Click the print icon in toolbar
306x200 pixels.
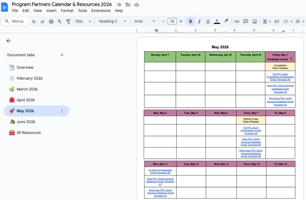(51, 21)
